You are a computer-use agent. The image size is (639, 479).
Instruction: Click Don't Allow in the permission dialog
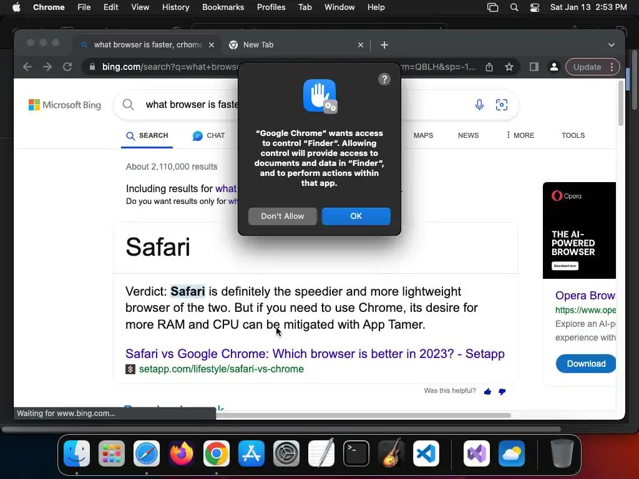pyautogui.click(x=283, y=216)
